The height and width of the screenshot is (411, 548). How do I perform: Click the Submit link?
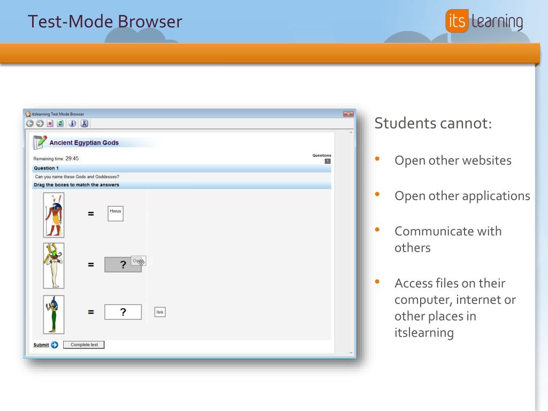(x=41, y=345)
